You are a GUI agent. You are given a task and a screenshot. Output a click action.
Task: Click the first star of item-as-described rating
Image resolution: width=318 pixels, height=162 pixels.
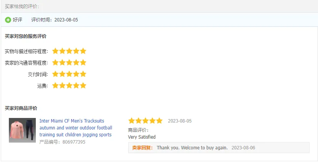pyautogui.click(x=55, y=51)
